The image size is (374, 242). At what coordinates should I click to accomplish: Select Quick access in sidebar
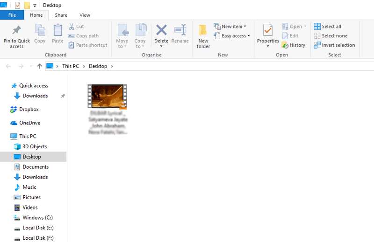click(x=29, y=86)
